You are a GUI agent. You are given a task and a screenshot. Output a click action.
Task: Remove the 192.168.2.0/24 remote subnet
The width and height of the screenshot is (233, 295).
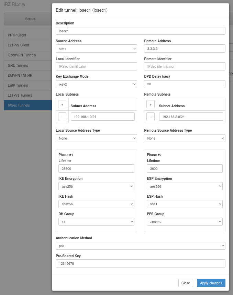[151, 117]
